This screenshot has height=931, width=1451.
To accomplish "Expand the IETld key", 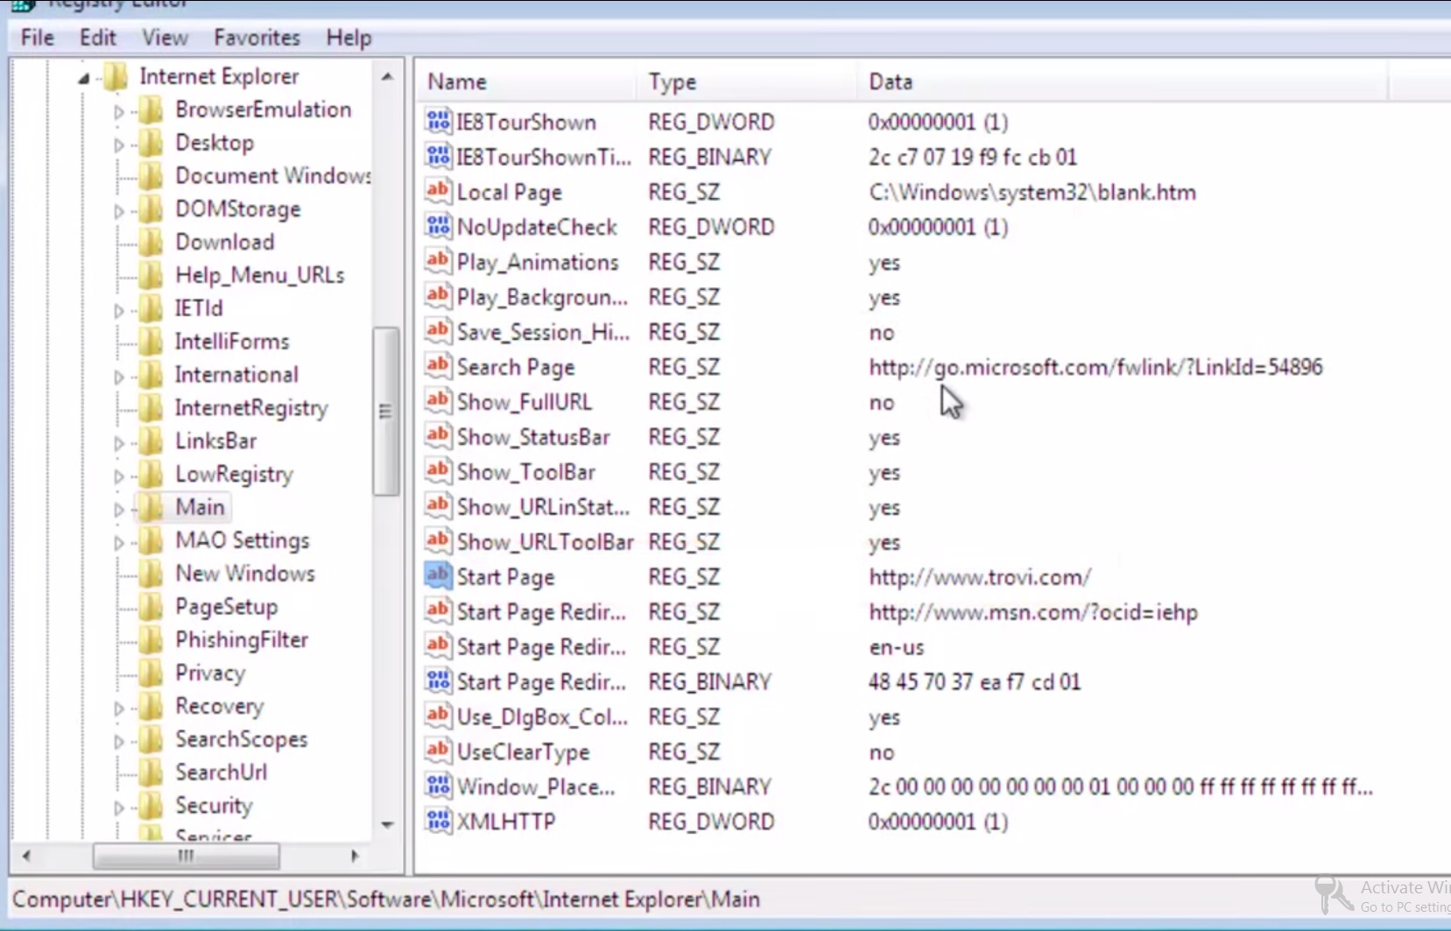I will pyautogui.click(x=119, y=310).
